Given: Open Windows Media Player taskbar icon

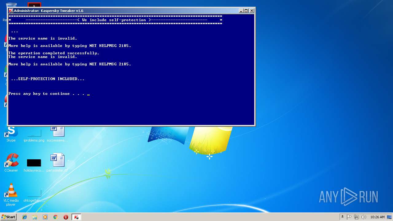Looking at the screenshot, I should point(45,217).
